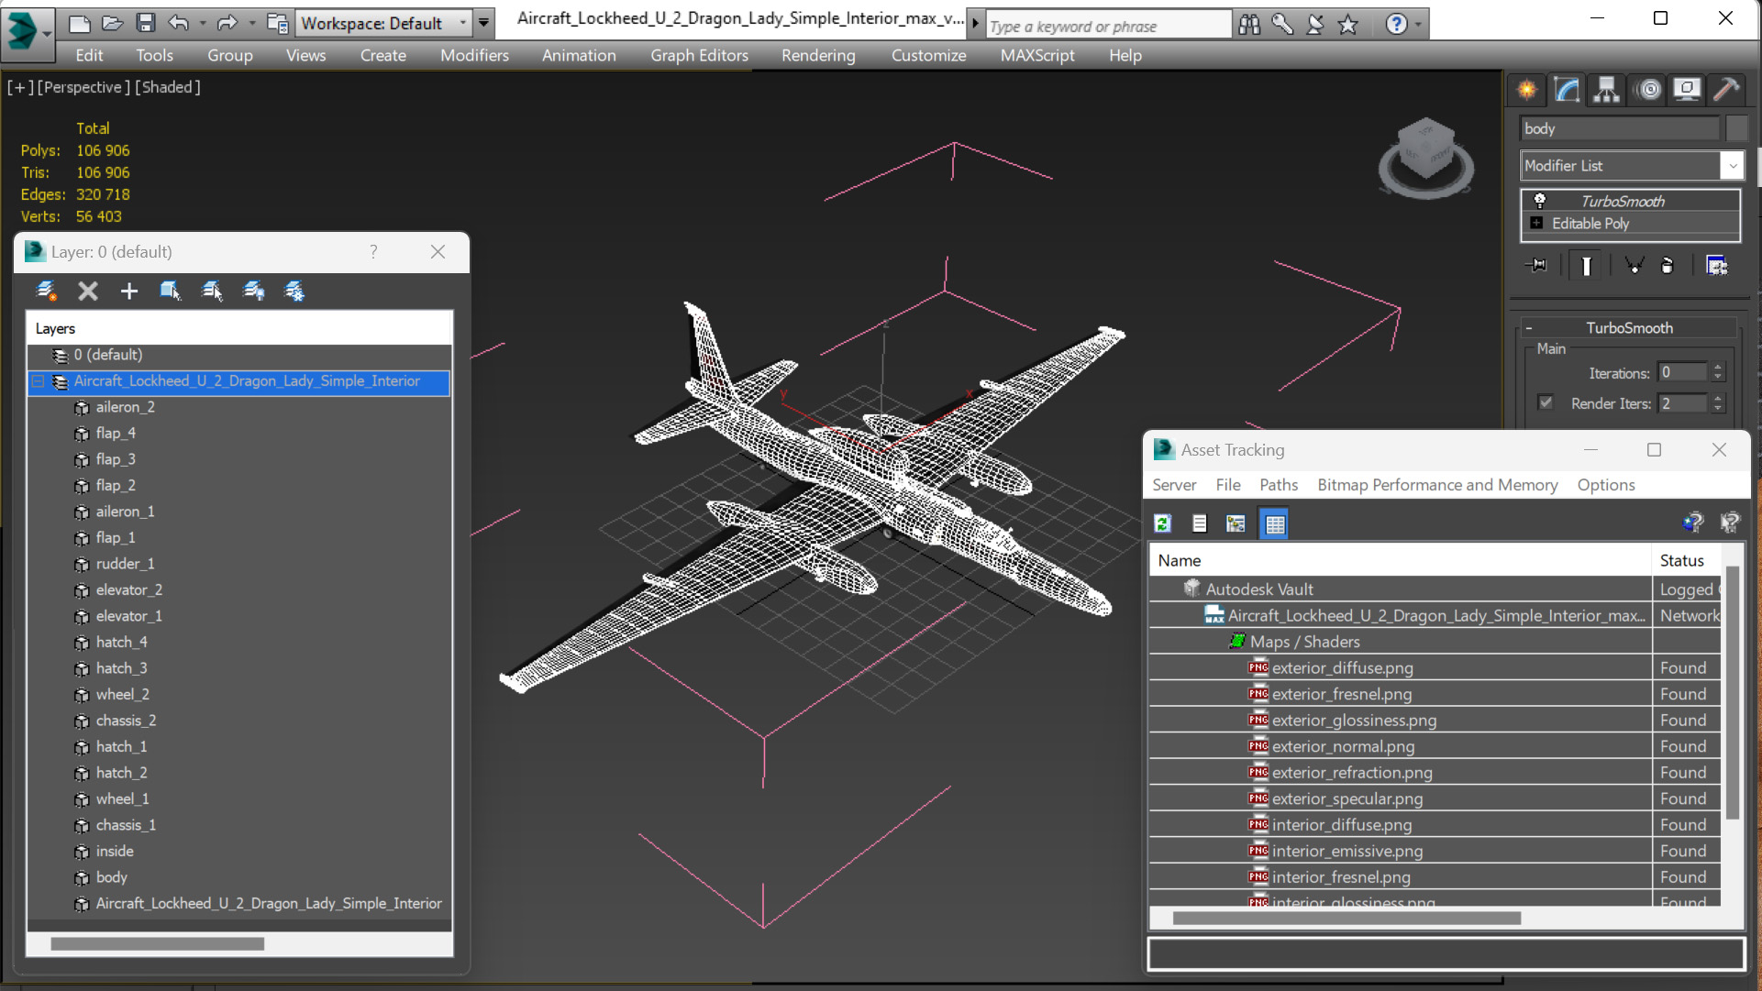Click the Name column header

click(1400, 560)
